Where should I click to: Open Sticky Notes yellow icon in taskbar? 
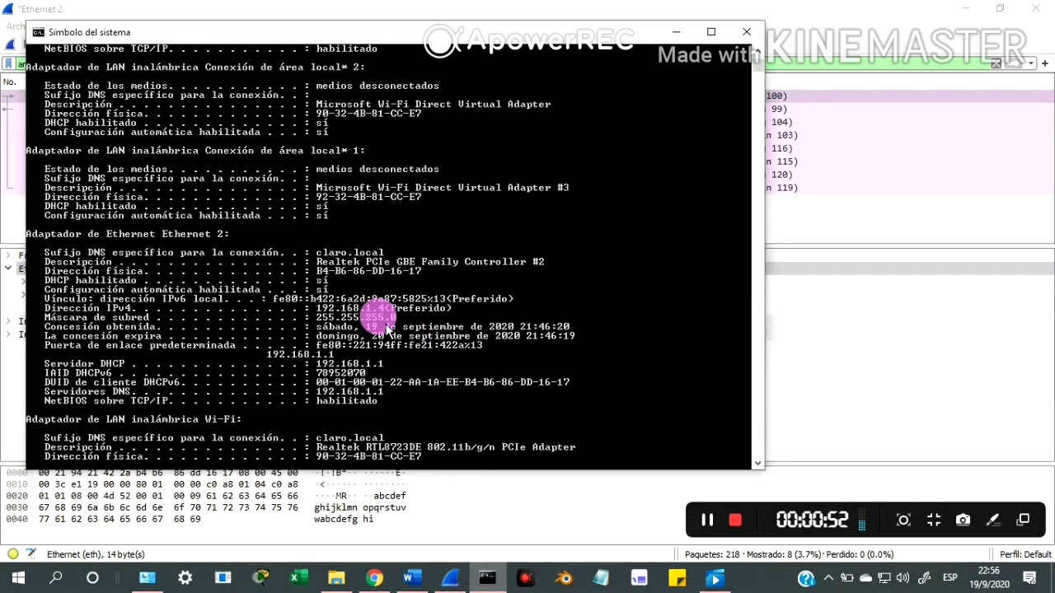677,578
